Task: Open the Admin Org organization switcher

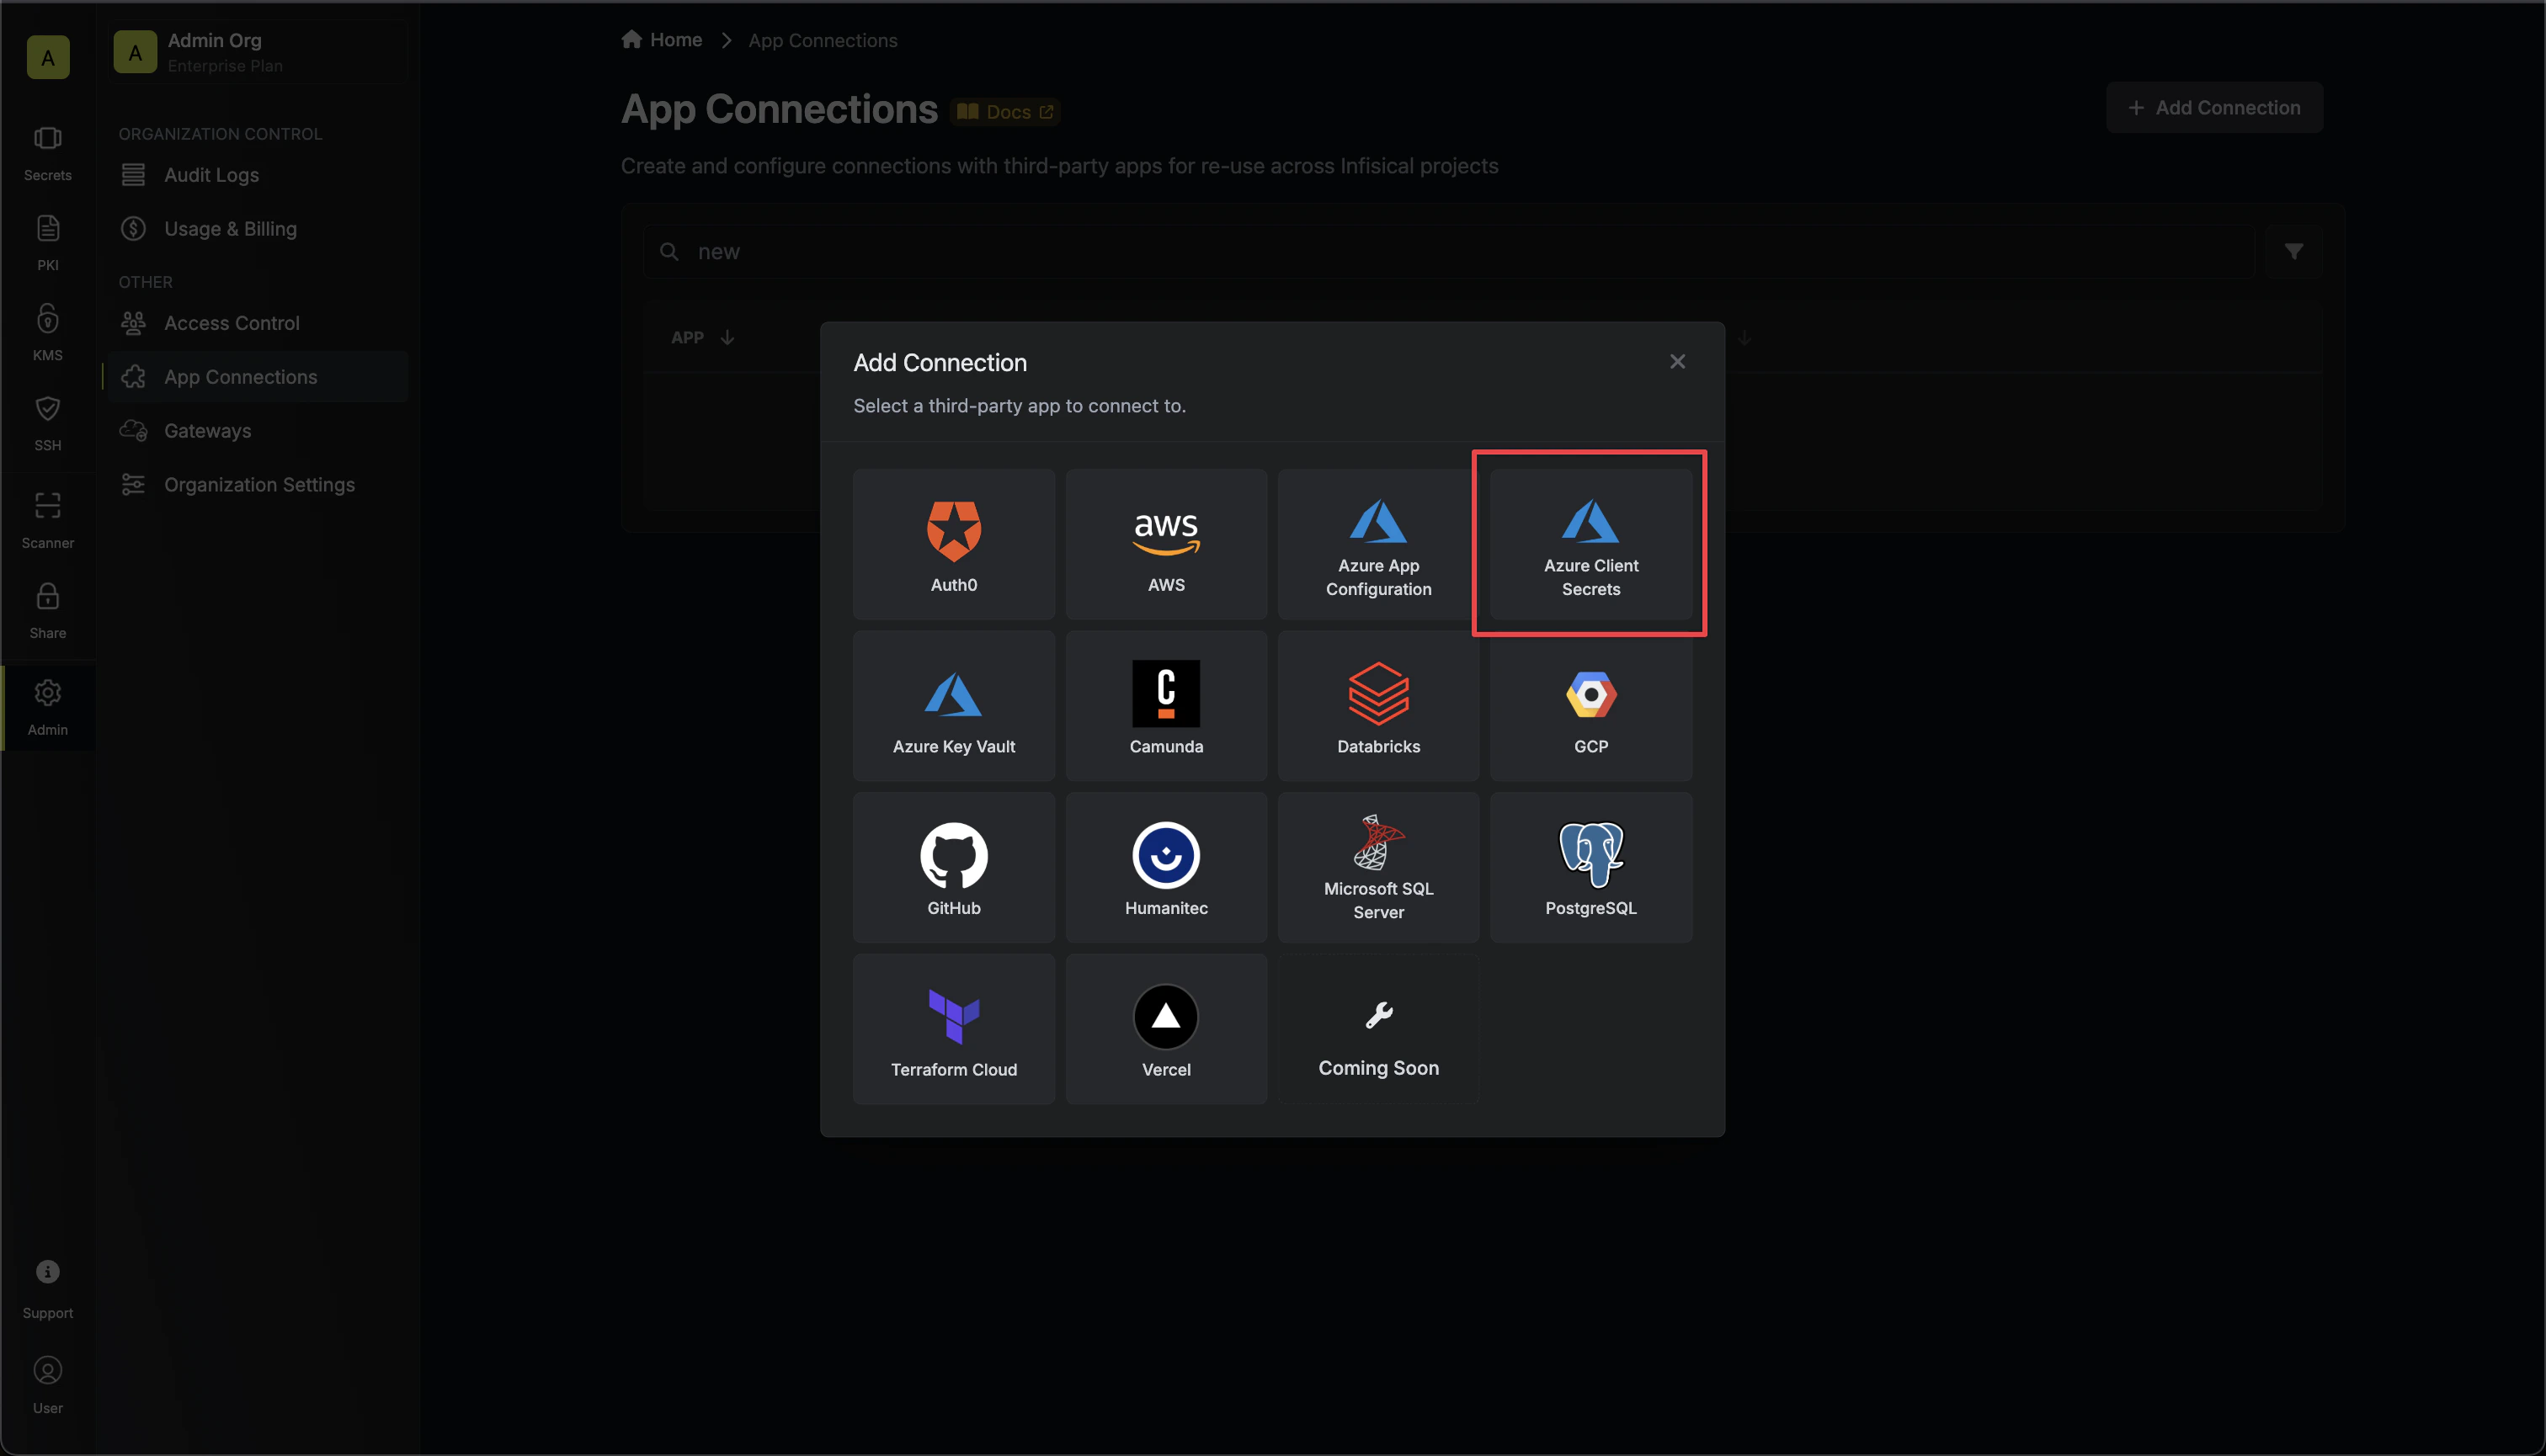Action: [x=259, y=52]
